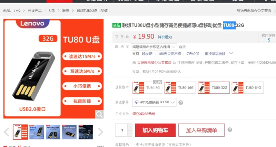The image size is (276, 147).
Task: Go to 联想 breadcrumb
Action: click(66, 11)
